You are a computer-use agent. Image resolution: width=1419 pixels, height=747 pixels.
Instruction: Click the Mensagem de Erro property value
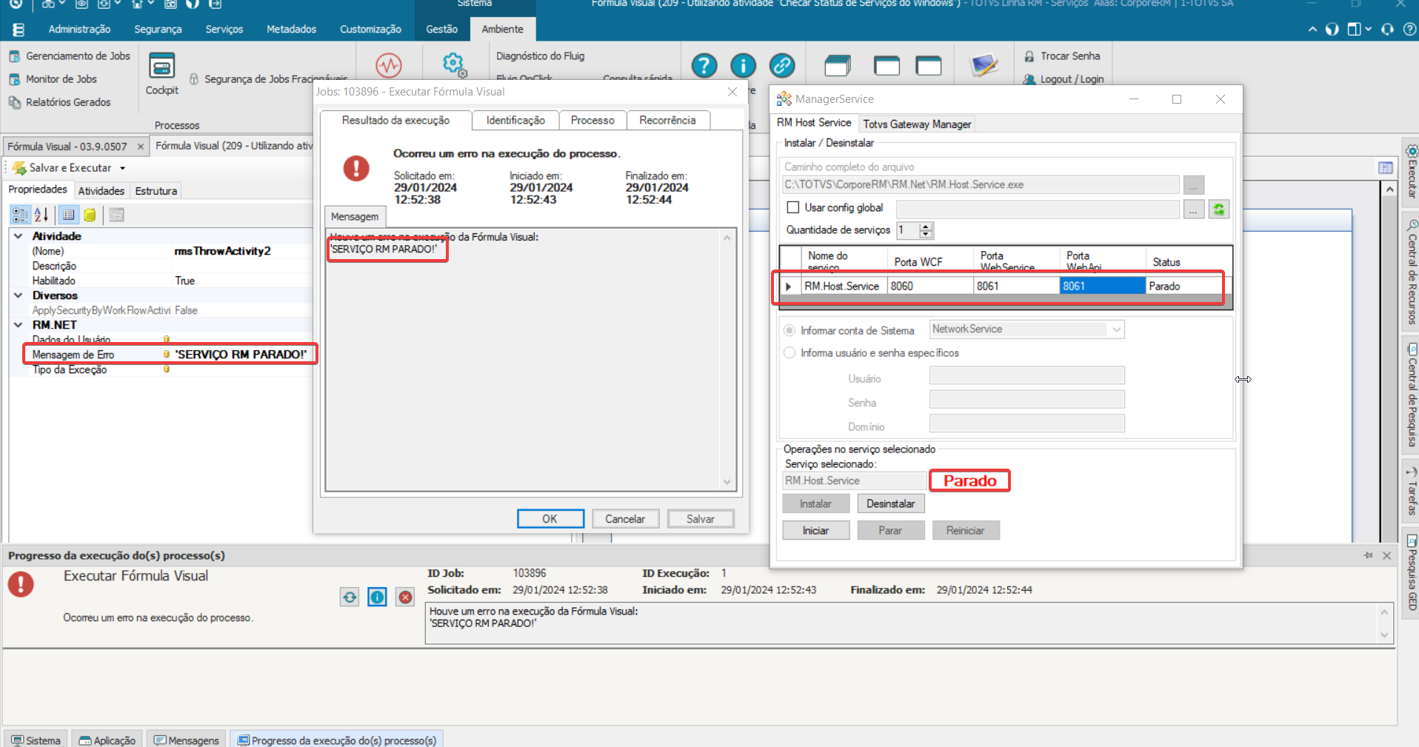[x=240, y=355]
